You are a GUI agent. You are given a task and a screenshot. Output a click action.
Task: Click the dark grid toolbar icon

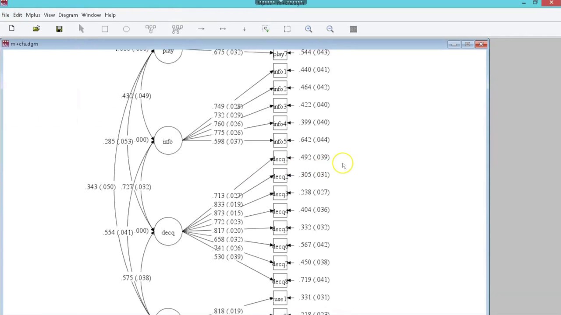(353, 29)
